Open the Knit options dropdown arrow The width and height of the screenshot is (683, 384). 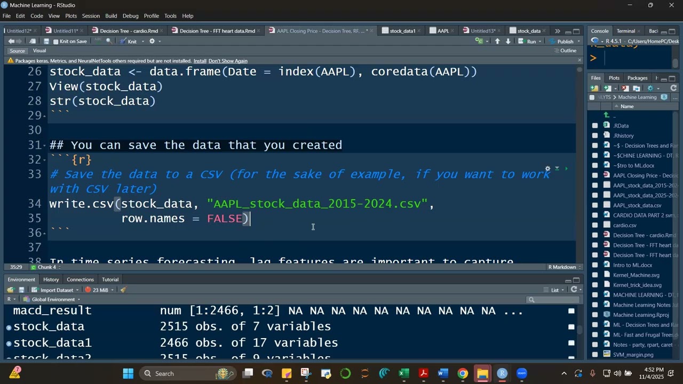143,41
